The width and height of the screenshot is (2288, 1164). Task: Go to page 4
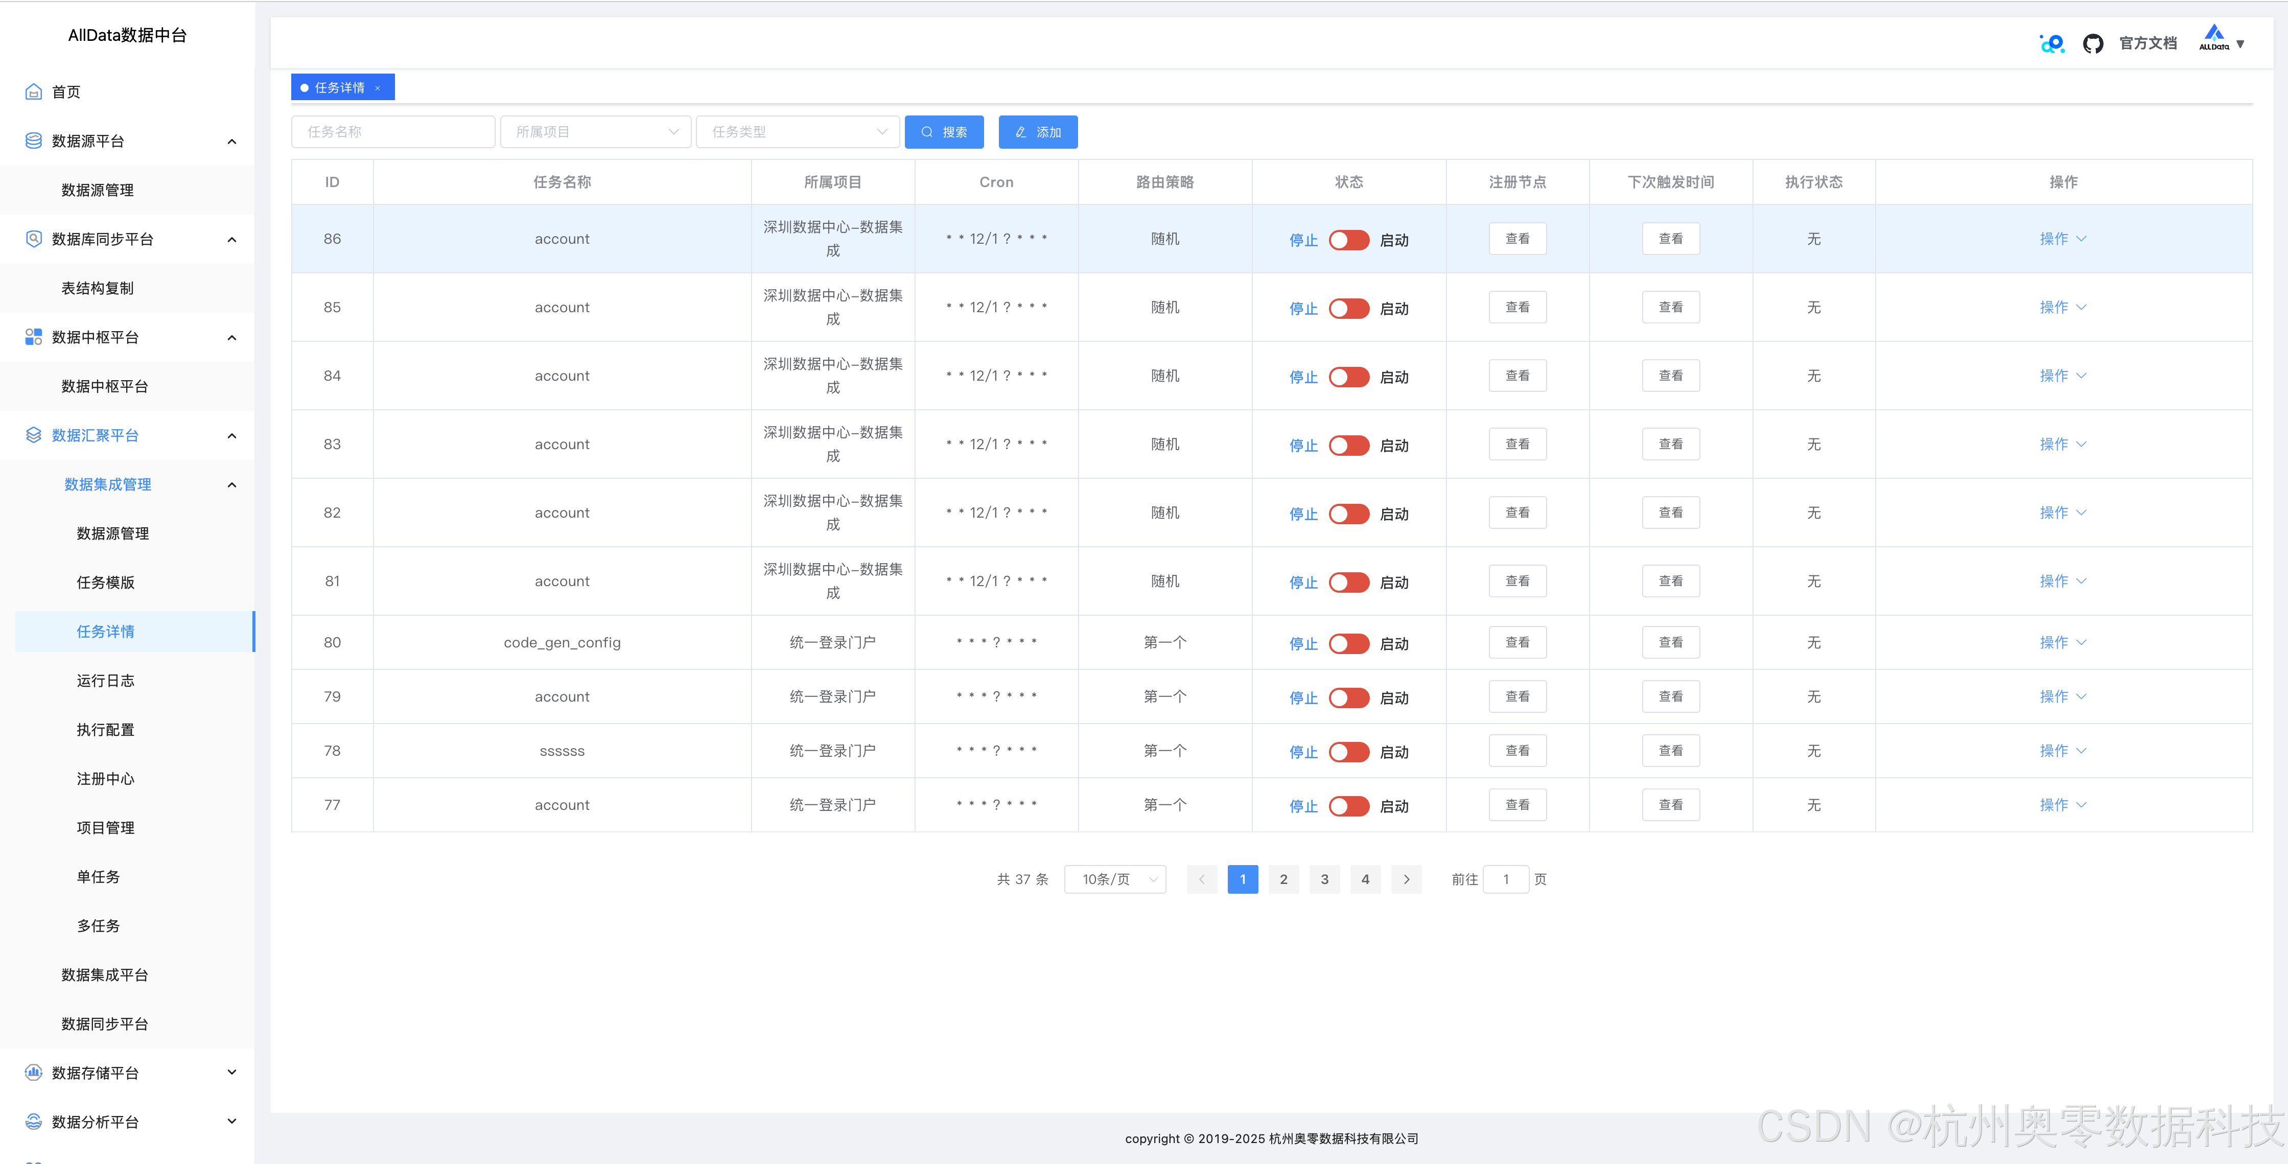click(1365, 879)
